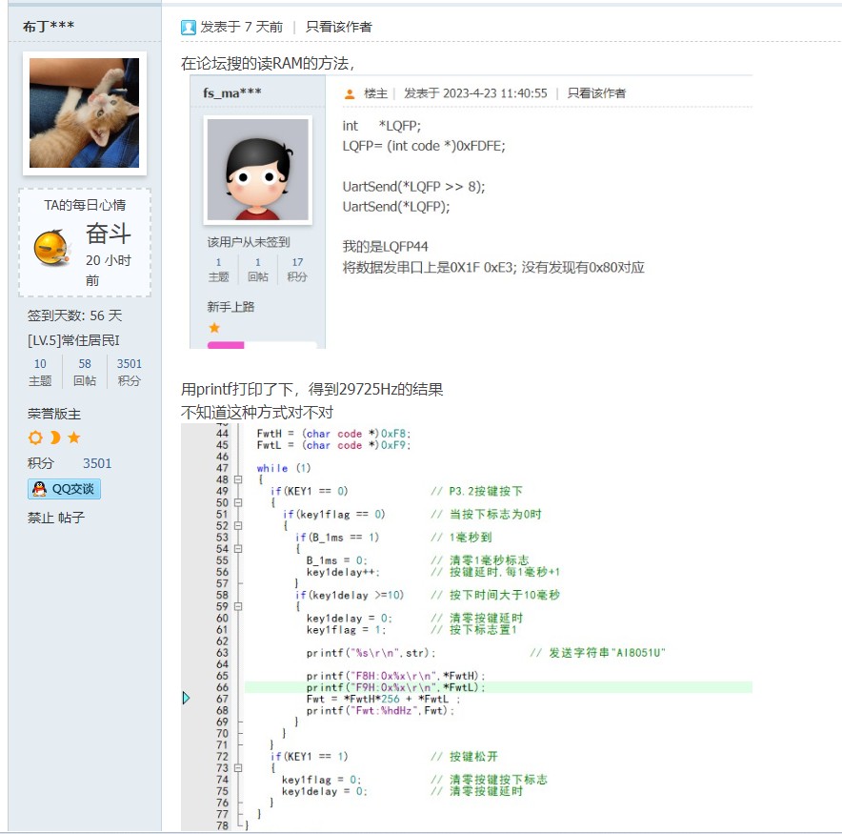This screenshot has width=842, height=834.
Task: Open the cat avatar of 布丁***
Action: 85,112
